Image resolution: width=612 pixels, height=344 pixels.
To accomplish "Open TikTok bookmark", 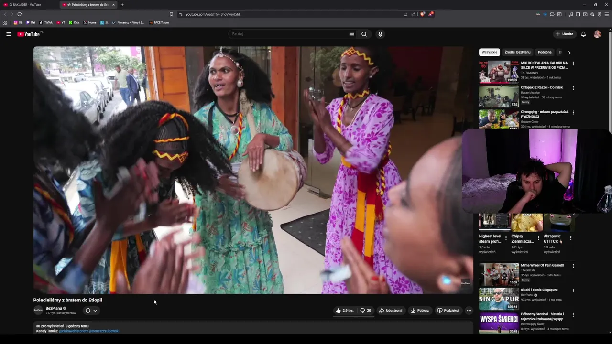I will point(46,22).
